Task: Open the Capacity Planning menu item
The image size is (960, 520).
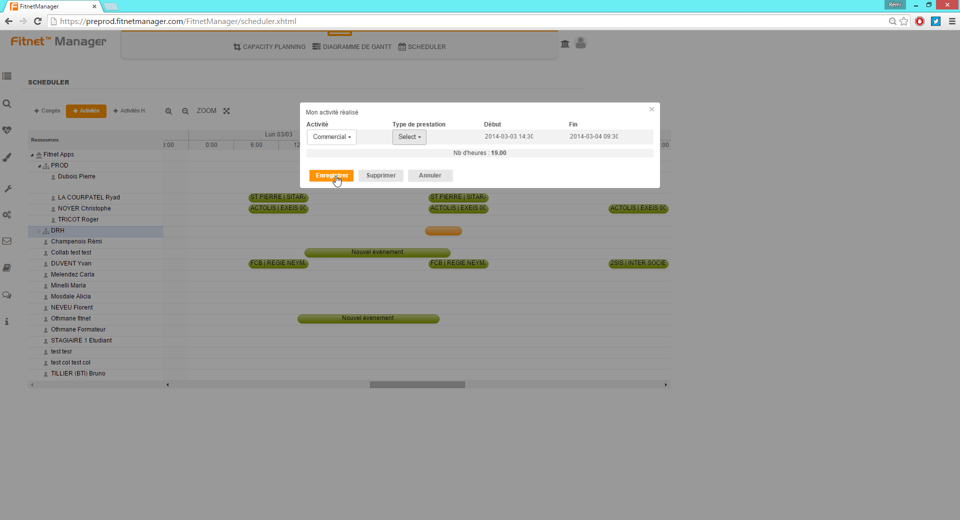Action: pyautogui.click(x=269, y=47)
